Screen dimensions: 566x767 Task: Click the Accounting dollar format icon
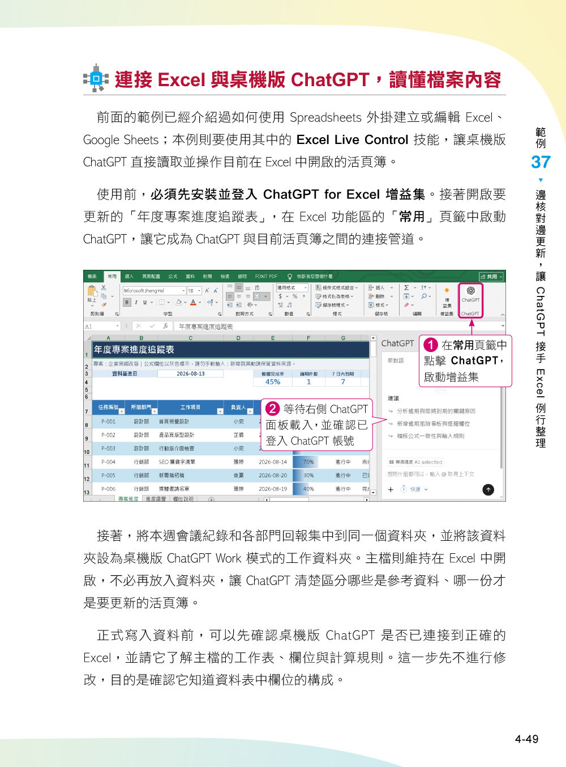coord(280,296)
